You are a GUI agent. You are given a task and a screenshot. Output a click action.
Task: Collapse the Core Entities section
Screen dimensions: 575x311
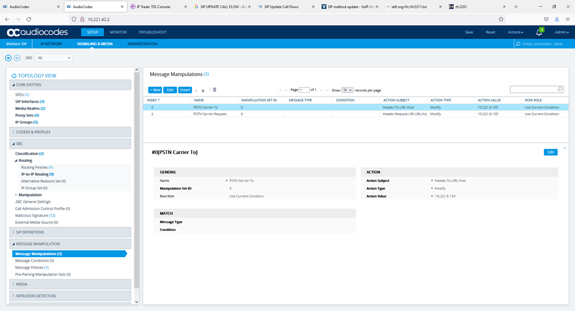click(x=70, y=85)
